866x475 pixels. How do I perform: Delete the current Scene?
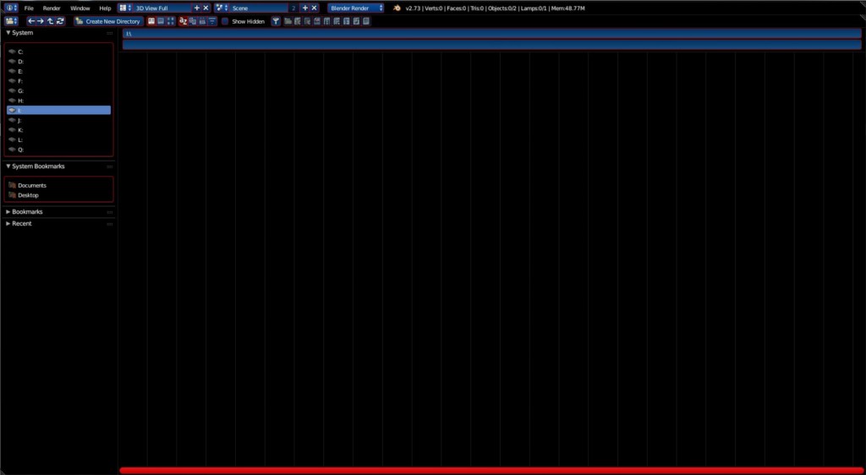[x=315, y=8]
